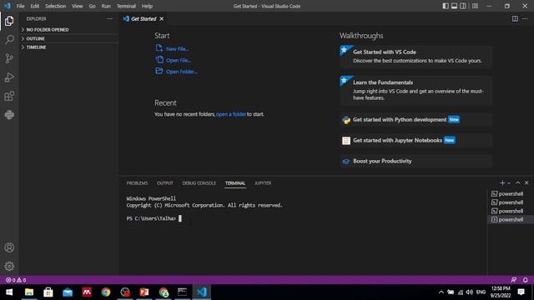Image resolution: width=534 pixels, height=300 pixels.
Task: Open Customize Layout icon
Action: coord(475,6)
